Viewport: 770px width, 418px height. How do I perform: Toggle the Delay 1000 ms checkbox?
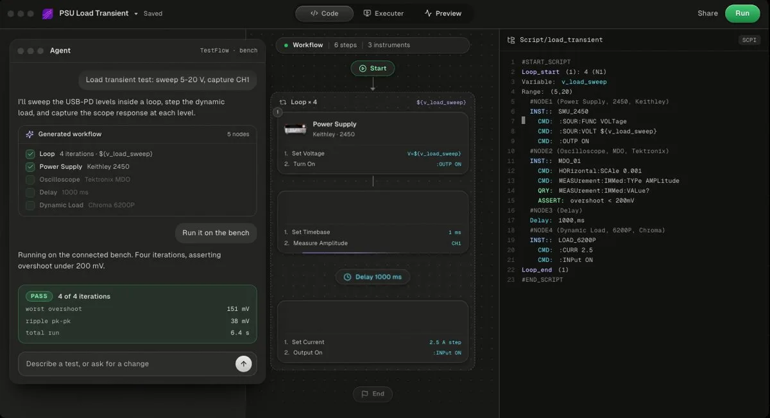pos(30,193)
